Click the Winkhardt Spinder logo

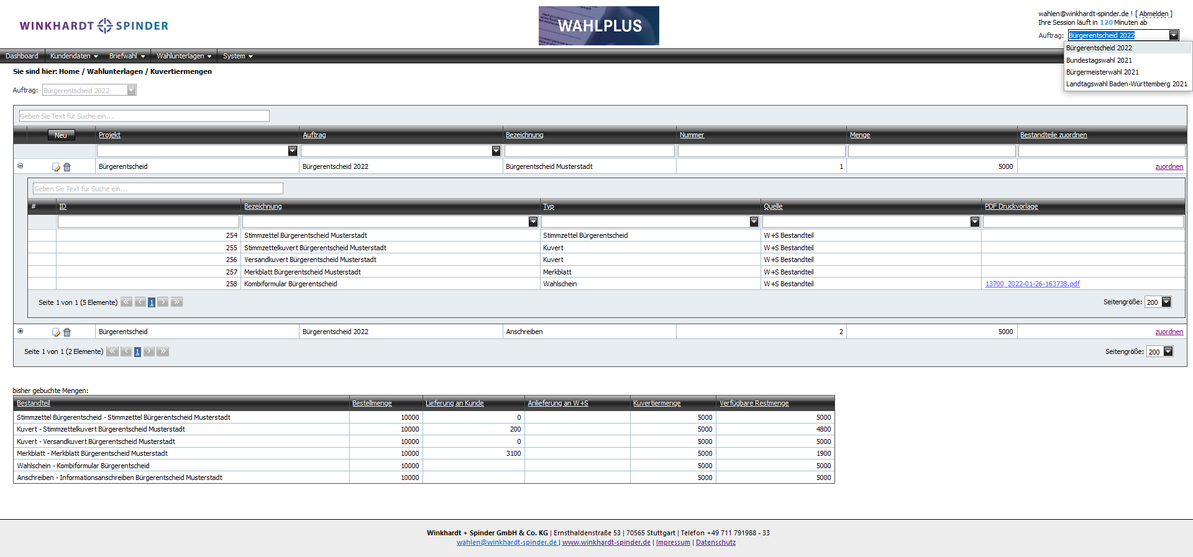point(94,25)
